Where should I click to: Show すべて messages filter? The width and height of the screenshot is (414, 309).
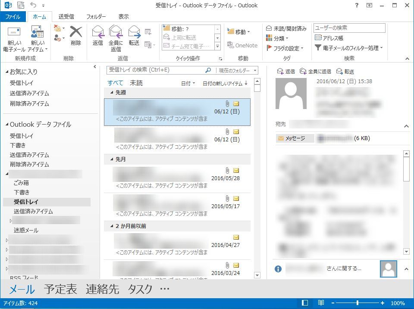click(115, 83)
